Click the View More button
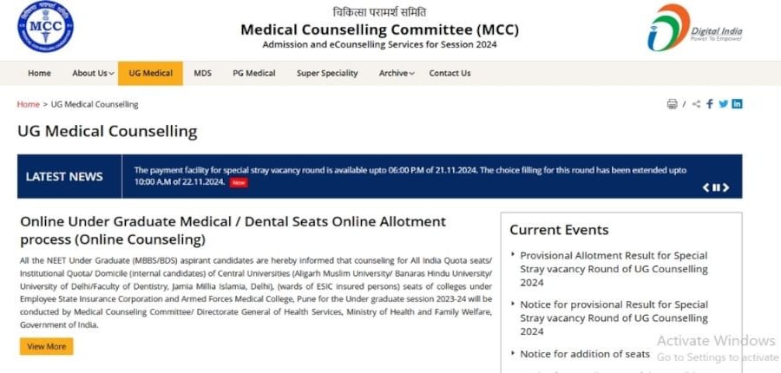The height and width of the screenshot is (373, 781). [x=47, y=347]
